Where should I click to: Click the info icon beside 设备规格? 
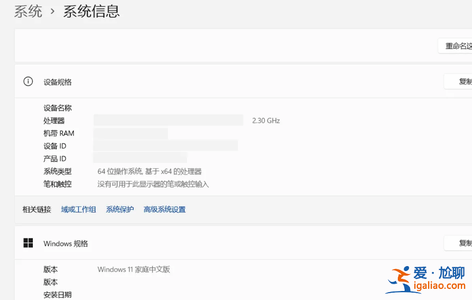[28, 81]
